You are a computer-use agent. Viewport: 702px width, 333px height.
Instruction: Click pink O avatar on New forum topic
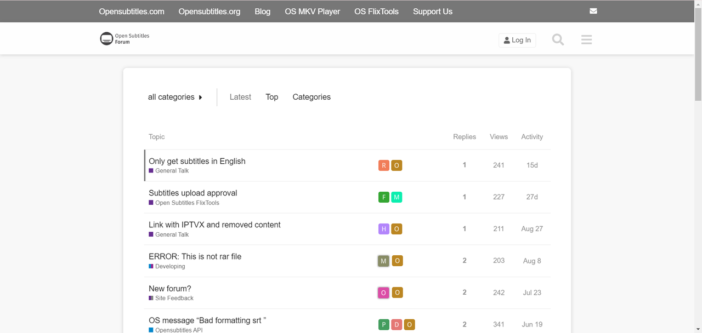[x=383, y=292]
